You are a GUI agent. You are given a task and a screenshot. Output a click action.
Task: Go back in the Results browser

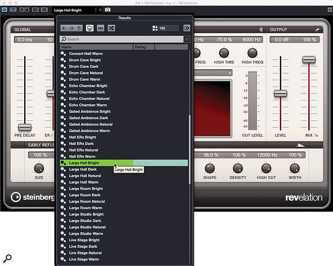64,28
